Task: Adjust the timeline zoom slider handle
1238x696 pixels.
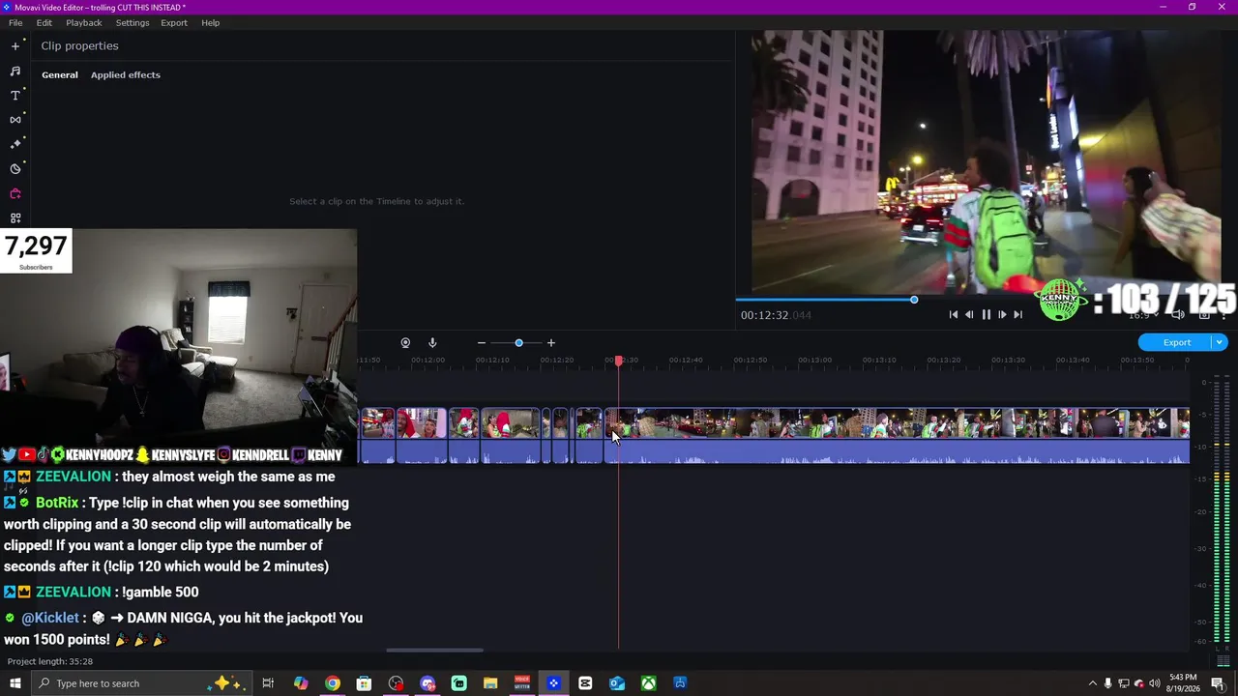Action: [518, 342]
